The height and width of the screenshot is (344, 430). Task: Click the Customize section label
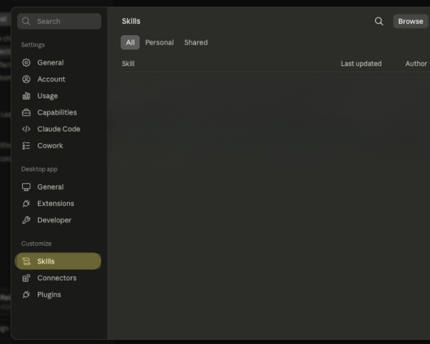[x=36, y=244]
